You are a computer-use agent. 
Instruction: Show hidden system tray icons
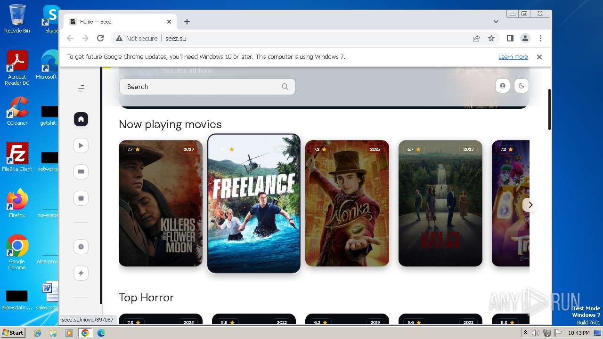tap(525, 333)
